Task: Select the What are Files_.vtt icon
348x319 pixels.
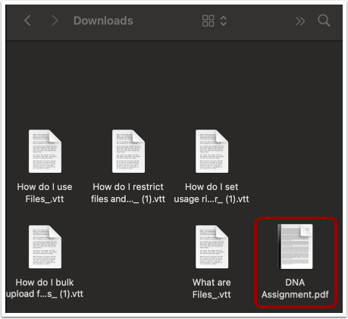Action: (x=212, y=247)
